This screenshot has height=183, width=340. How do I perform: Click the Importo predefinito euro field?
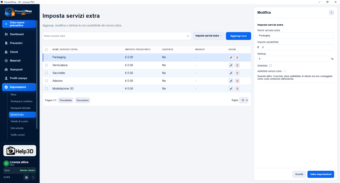click(297, 47)
